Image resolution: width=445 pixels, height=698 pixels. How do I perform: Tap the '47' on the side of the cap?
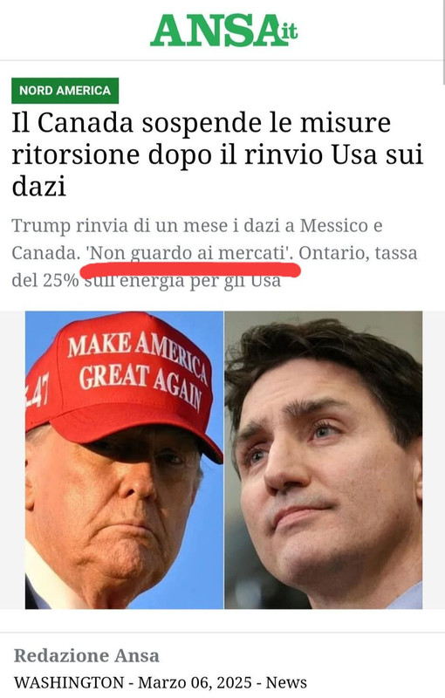tap(38, 391)
